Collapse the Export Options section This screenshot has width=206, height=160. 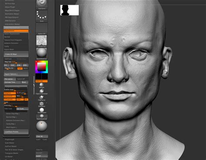(x=16, y=74)
